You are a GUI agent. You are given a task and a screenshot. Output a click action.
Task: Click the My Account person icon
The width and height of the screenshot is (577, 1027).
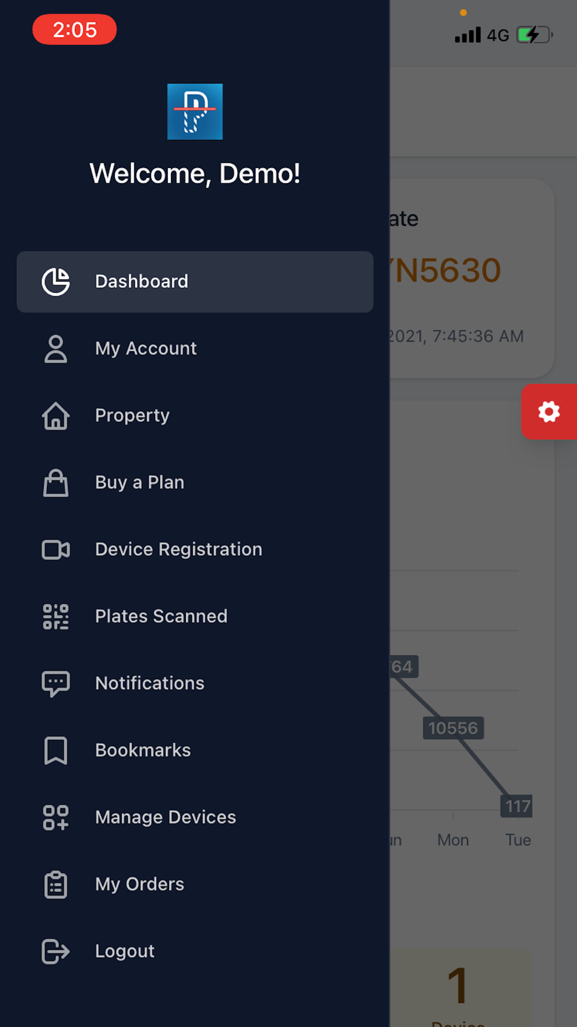pos(56,349)
